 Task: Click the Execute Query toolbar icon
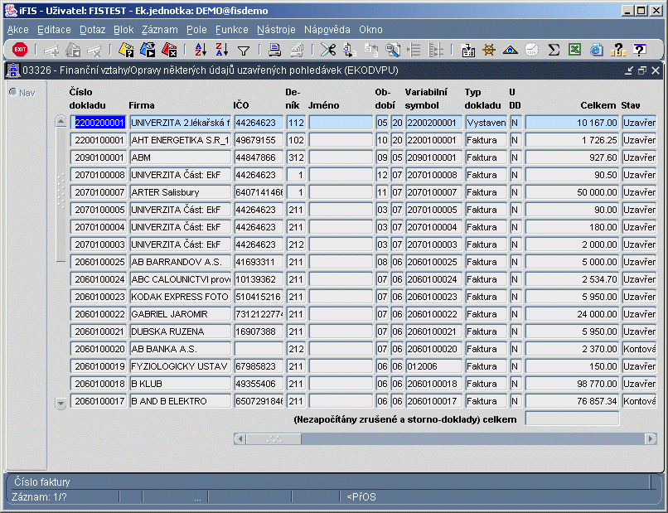148,50
